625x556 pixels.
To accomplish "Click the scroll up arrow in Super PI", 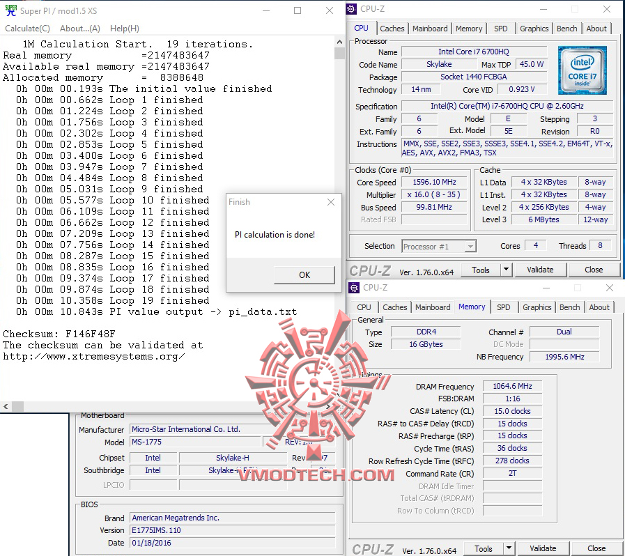I will (339, 42).
